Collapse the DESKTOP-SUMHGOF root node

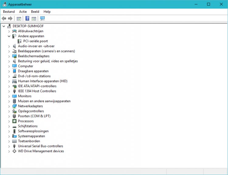click(x=4, y=26)
